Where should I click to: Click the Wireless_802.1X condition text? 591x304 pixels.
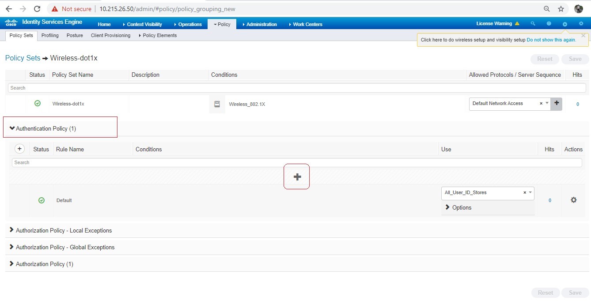(x=247, y=104)
